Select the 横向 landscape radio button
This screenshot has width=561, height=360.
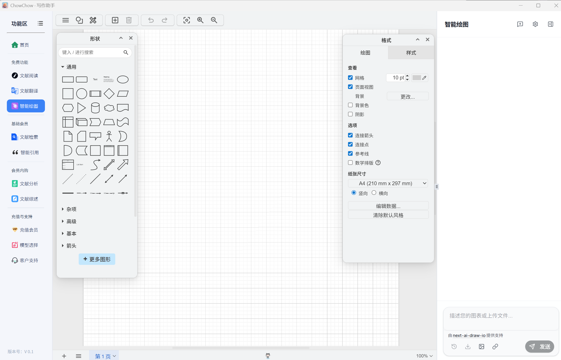(374, 193)
